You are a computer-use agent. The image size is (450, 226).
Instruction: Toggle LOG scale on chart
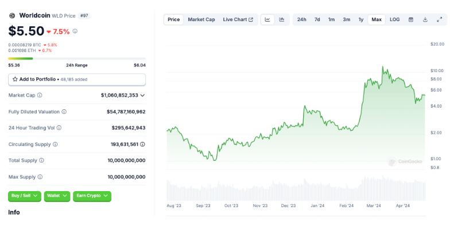(x=395, y=19)
